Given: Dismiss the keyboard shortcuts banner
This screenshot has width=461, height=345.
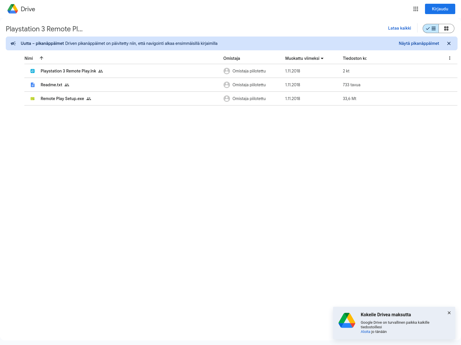Looking at the screenshot, I should (x=449, y=43).
